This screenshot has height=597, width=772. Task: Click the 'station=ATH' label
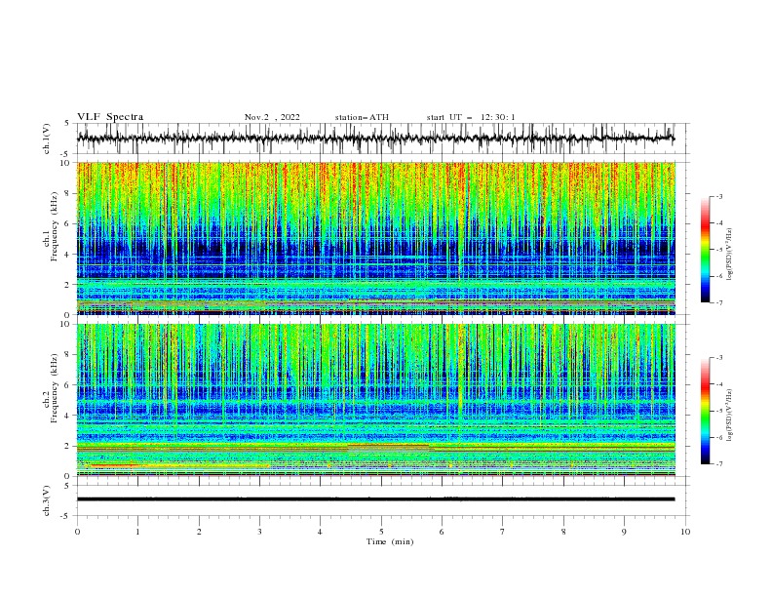tap(362, 117)
